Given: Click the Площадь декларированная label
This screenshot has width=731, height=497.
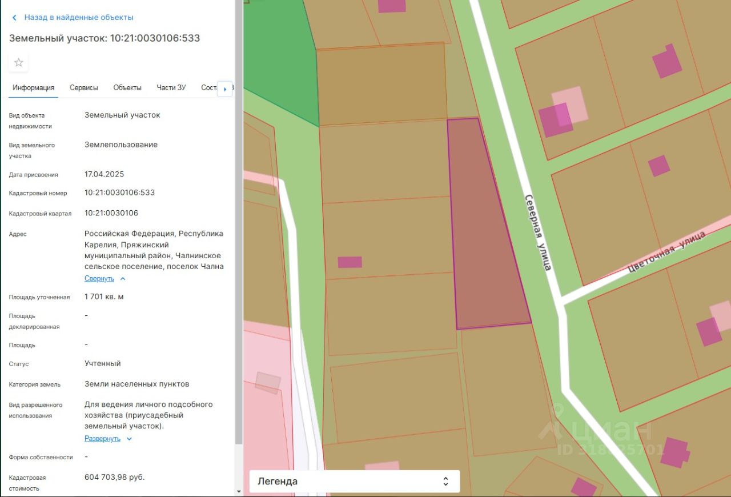Looking at the screenshot, I should coord(34,321).
